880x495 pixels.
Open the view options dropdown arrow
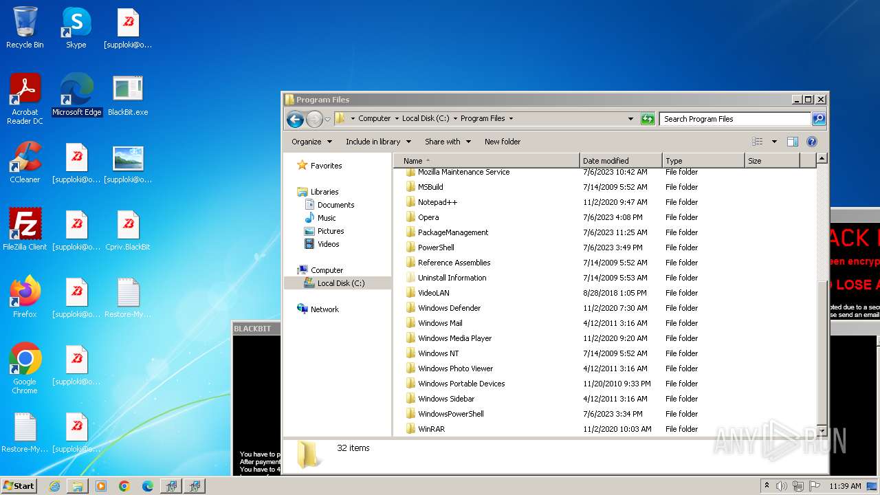(774, 142)
